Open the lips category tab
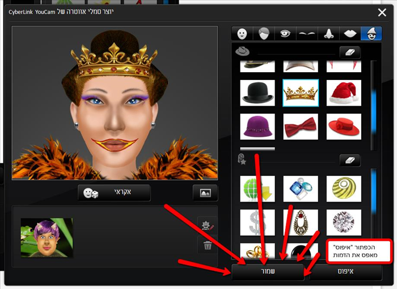The width and height of the screenshot is (397, 289). (x=350, y=33)
